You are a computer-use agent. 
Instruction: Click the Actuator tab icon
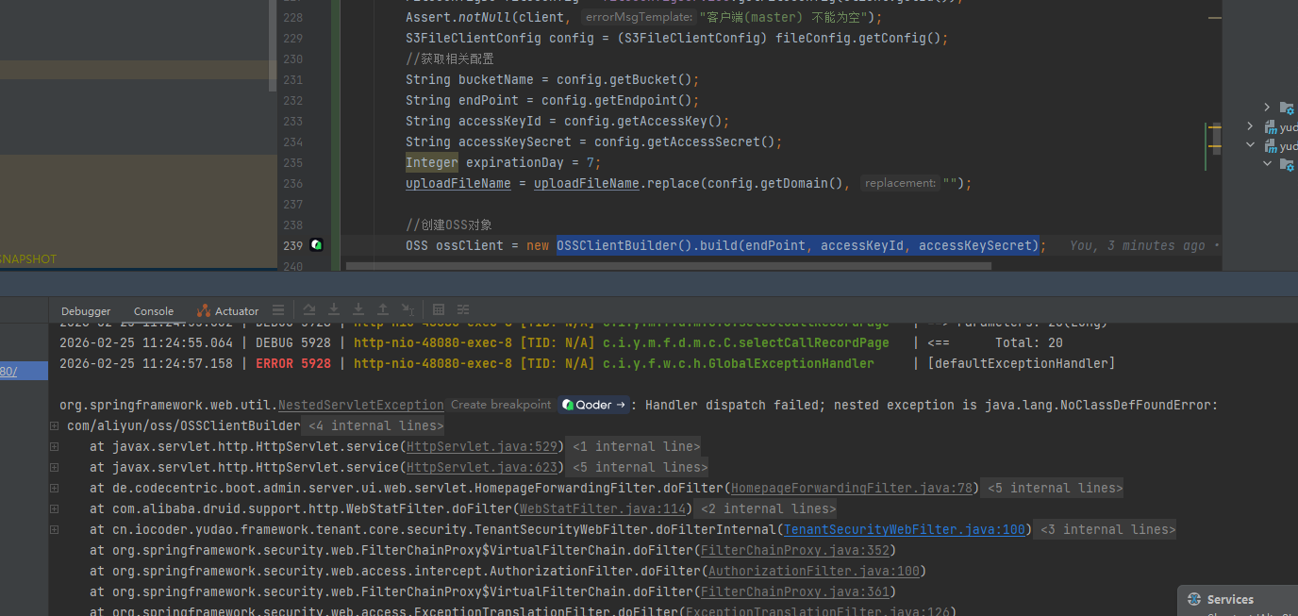coord(204,310)
